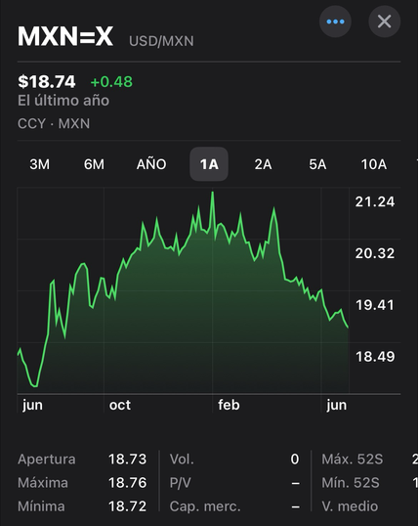Tap the Apertura 18.73 statistic

(x=82, y=459)
